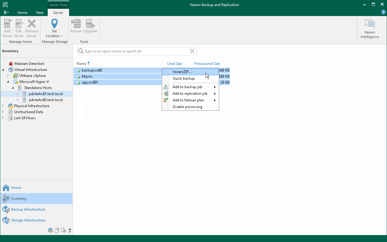This screenshot has width=387, height=242.
Task: Collapse the Virtual Infrastructure node
Action: coord(3,70)
